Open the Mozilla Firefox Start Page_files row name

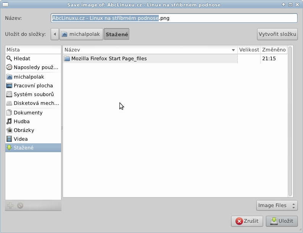point(109,58)
